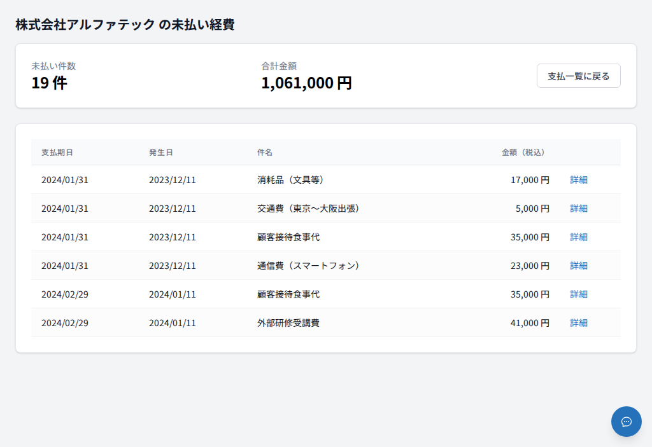Viewport: 652px width, 447px height.
Task: Click the 23,000 円 amount cell
Action: point(530,266)
